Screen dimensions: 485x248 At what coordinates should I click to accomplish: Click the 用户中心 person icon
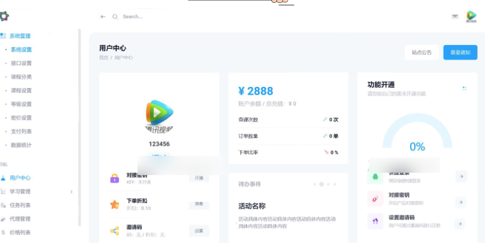(3, 178)
